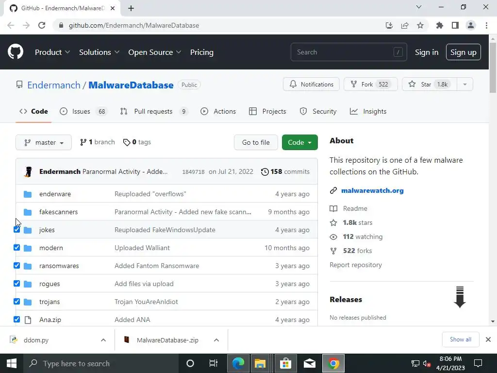The width and height of the screenshot is (497, 373).
Task: Switch to the Projects tab
Action: pos(267,111)
